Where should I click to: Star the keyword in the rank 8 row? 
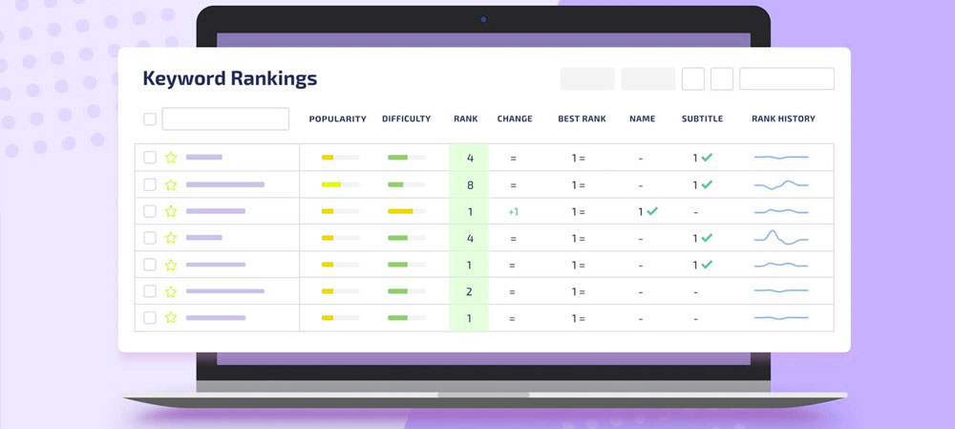(x=171, y=184)
